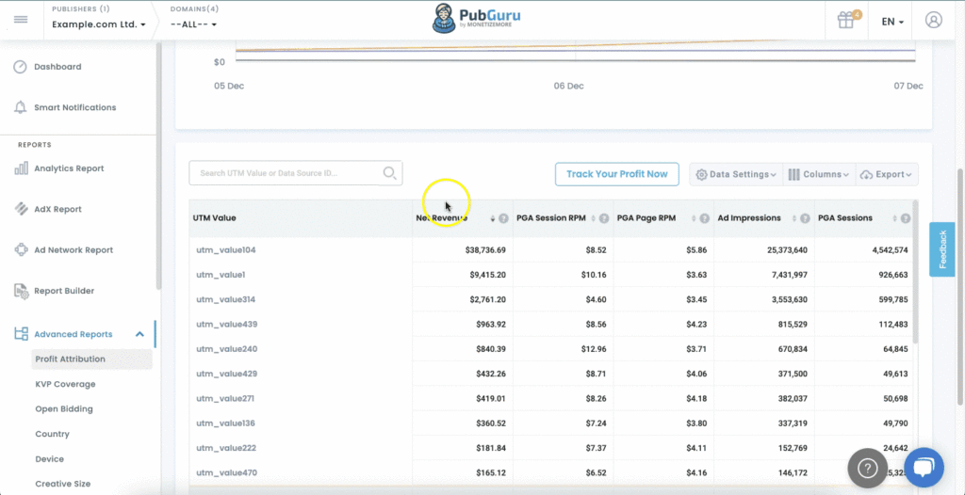Click help icon beside PGA Session RPM
The height and width of the screenshot is (495, 965).
coord(603,218)
